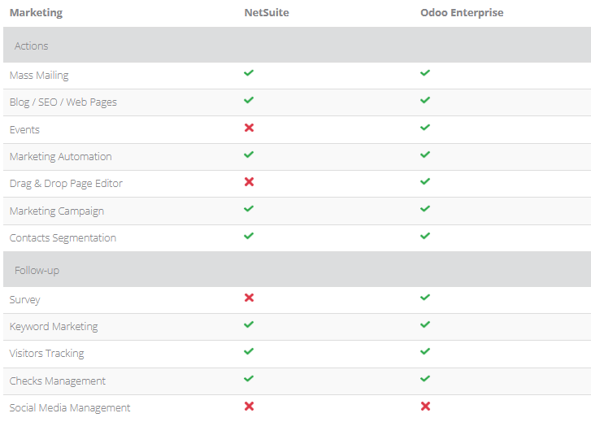Click NetSuite red X for Survey row
This screenshot has width=591, height=422.
click(249, 298)
